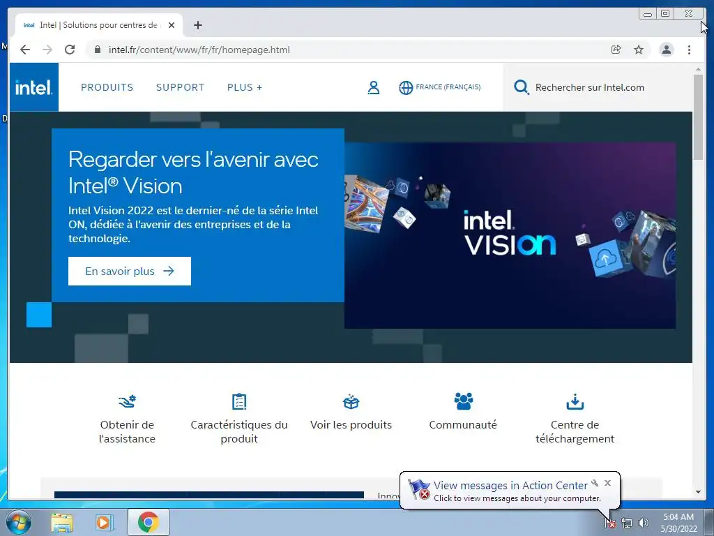Close the Intel tab

pos(172,25)
